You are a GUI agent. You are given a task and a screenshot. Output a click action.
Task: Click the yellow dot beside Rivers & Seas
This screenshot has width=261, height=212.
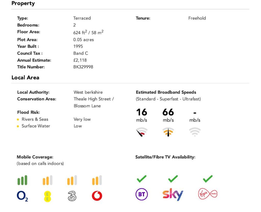(x=18, y=119)
